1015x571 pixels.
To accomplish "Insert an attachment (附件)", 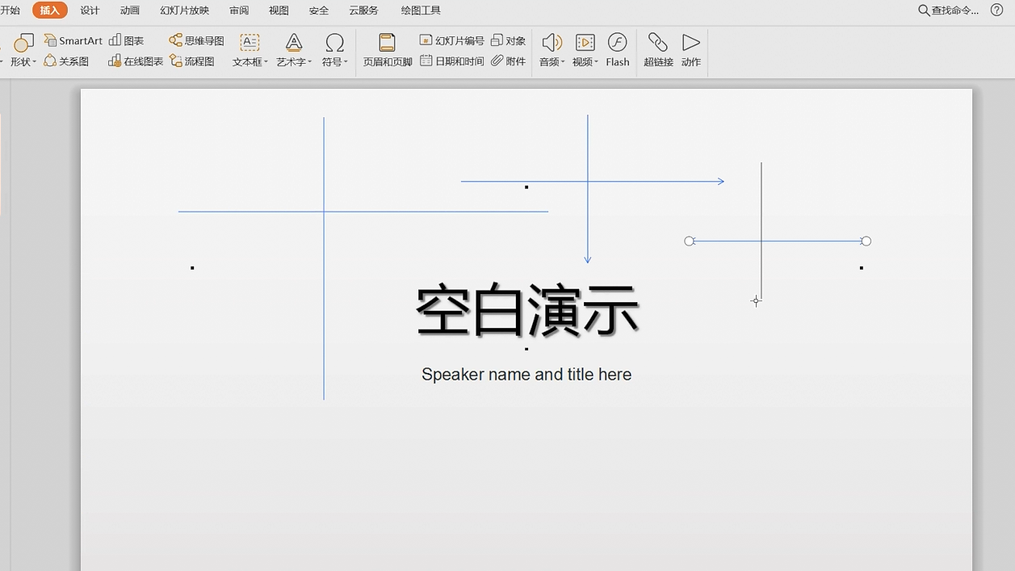I will (509, 61).
